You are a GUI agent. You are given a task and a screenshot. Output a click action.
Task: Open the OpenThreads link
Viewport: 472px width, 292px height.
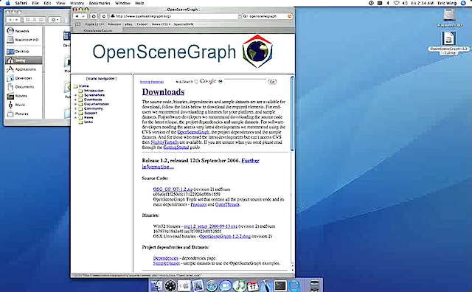tap(227, 204)
